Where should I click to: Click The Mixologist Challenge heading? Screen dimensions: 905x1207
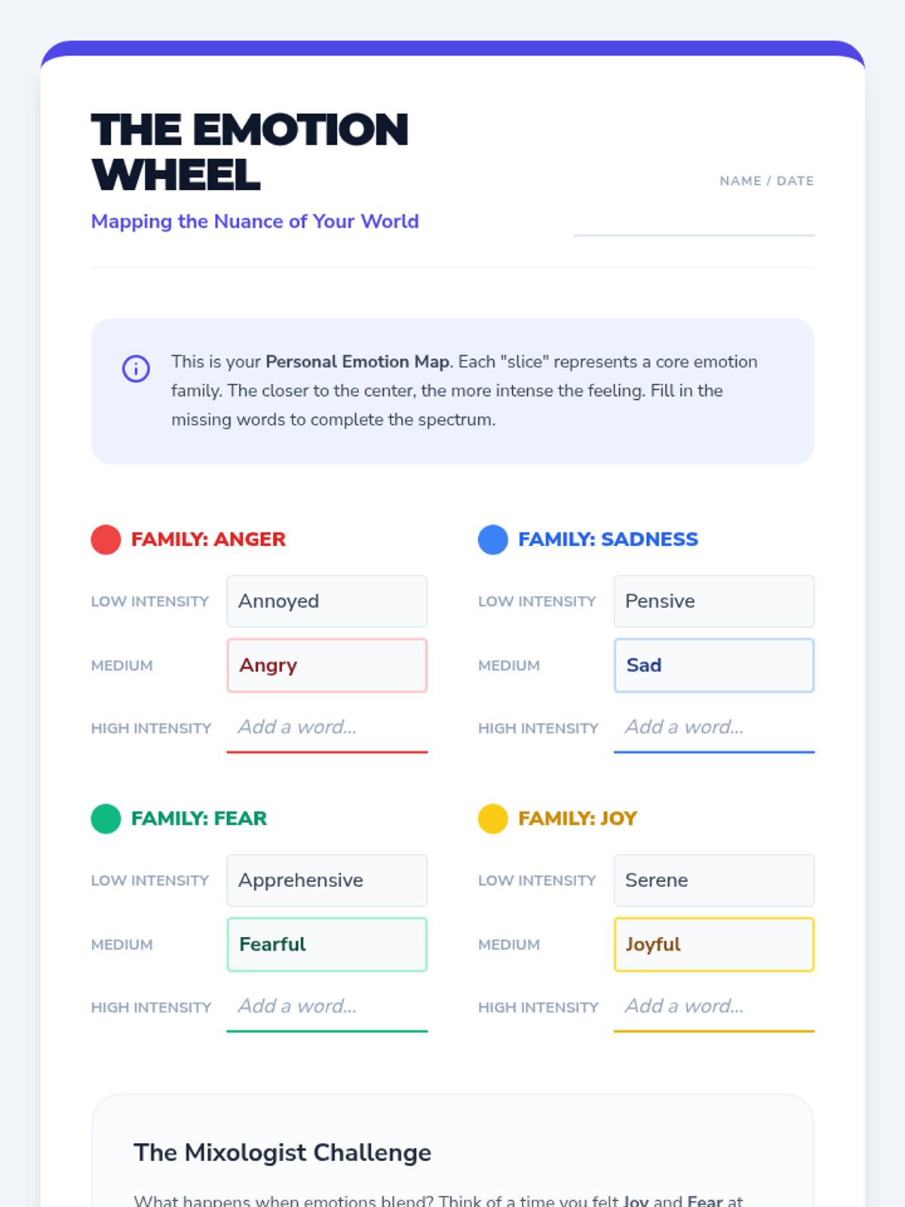coord(282,1153)
